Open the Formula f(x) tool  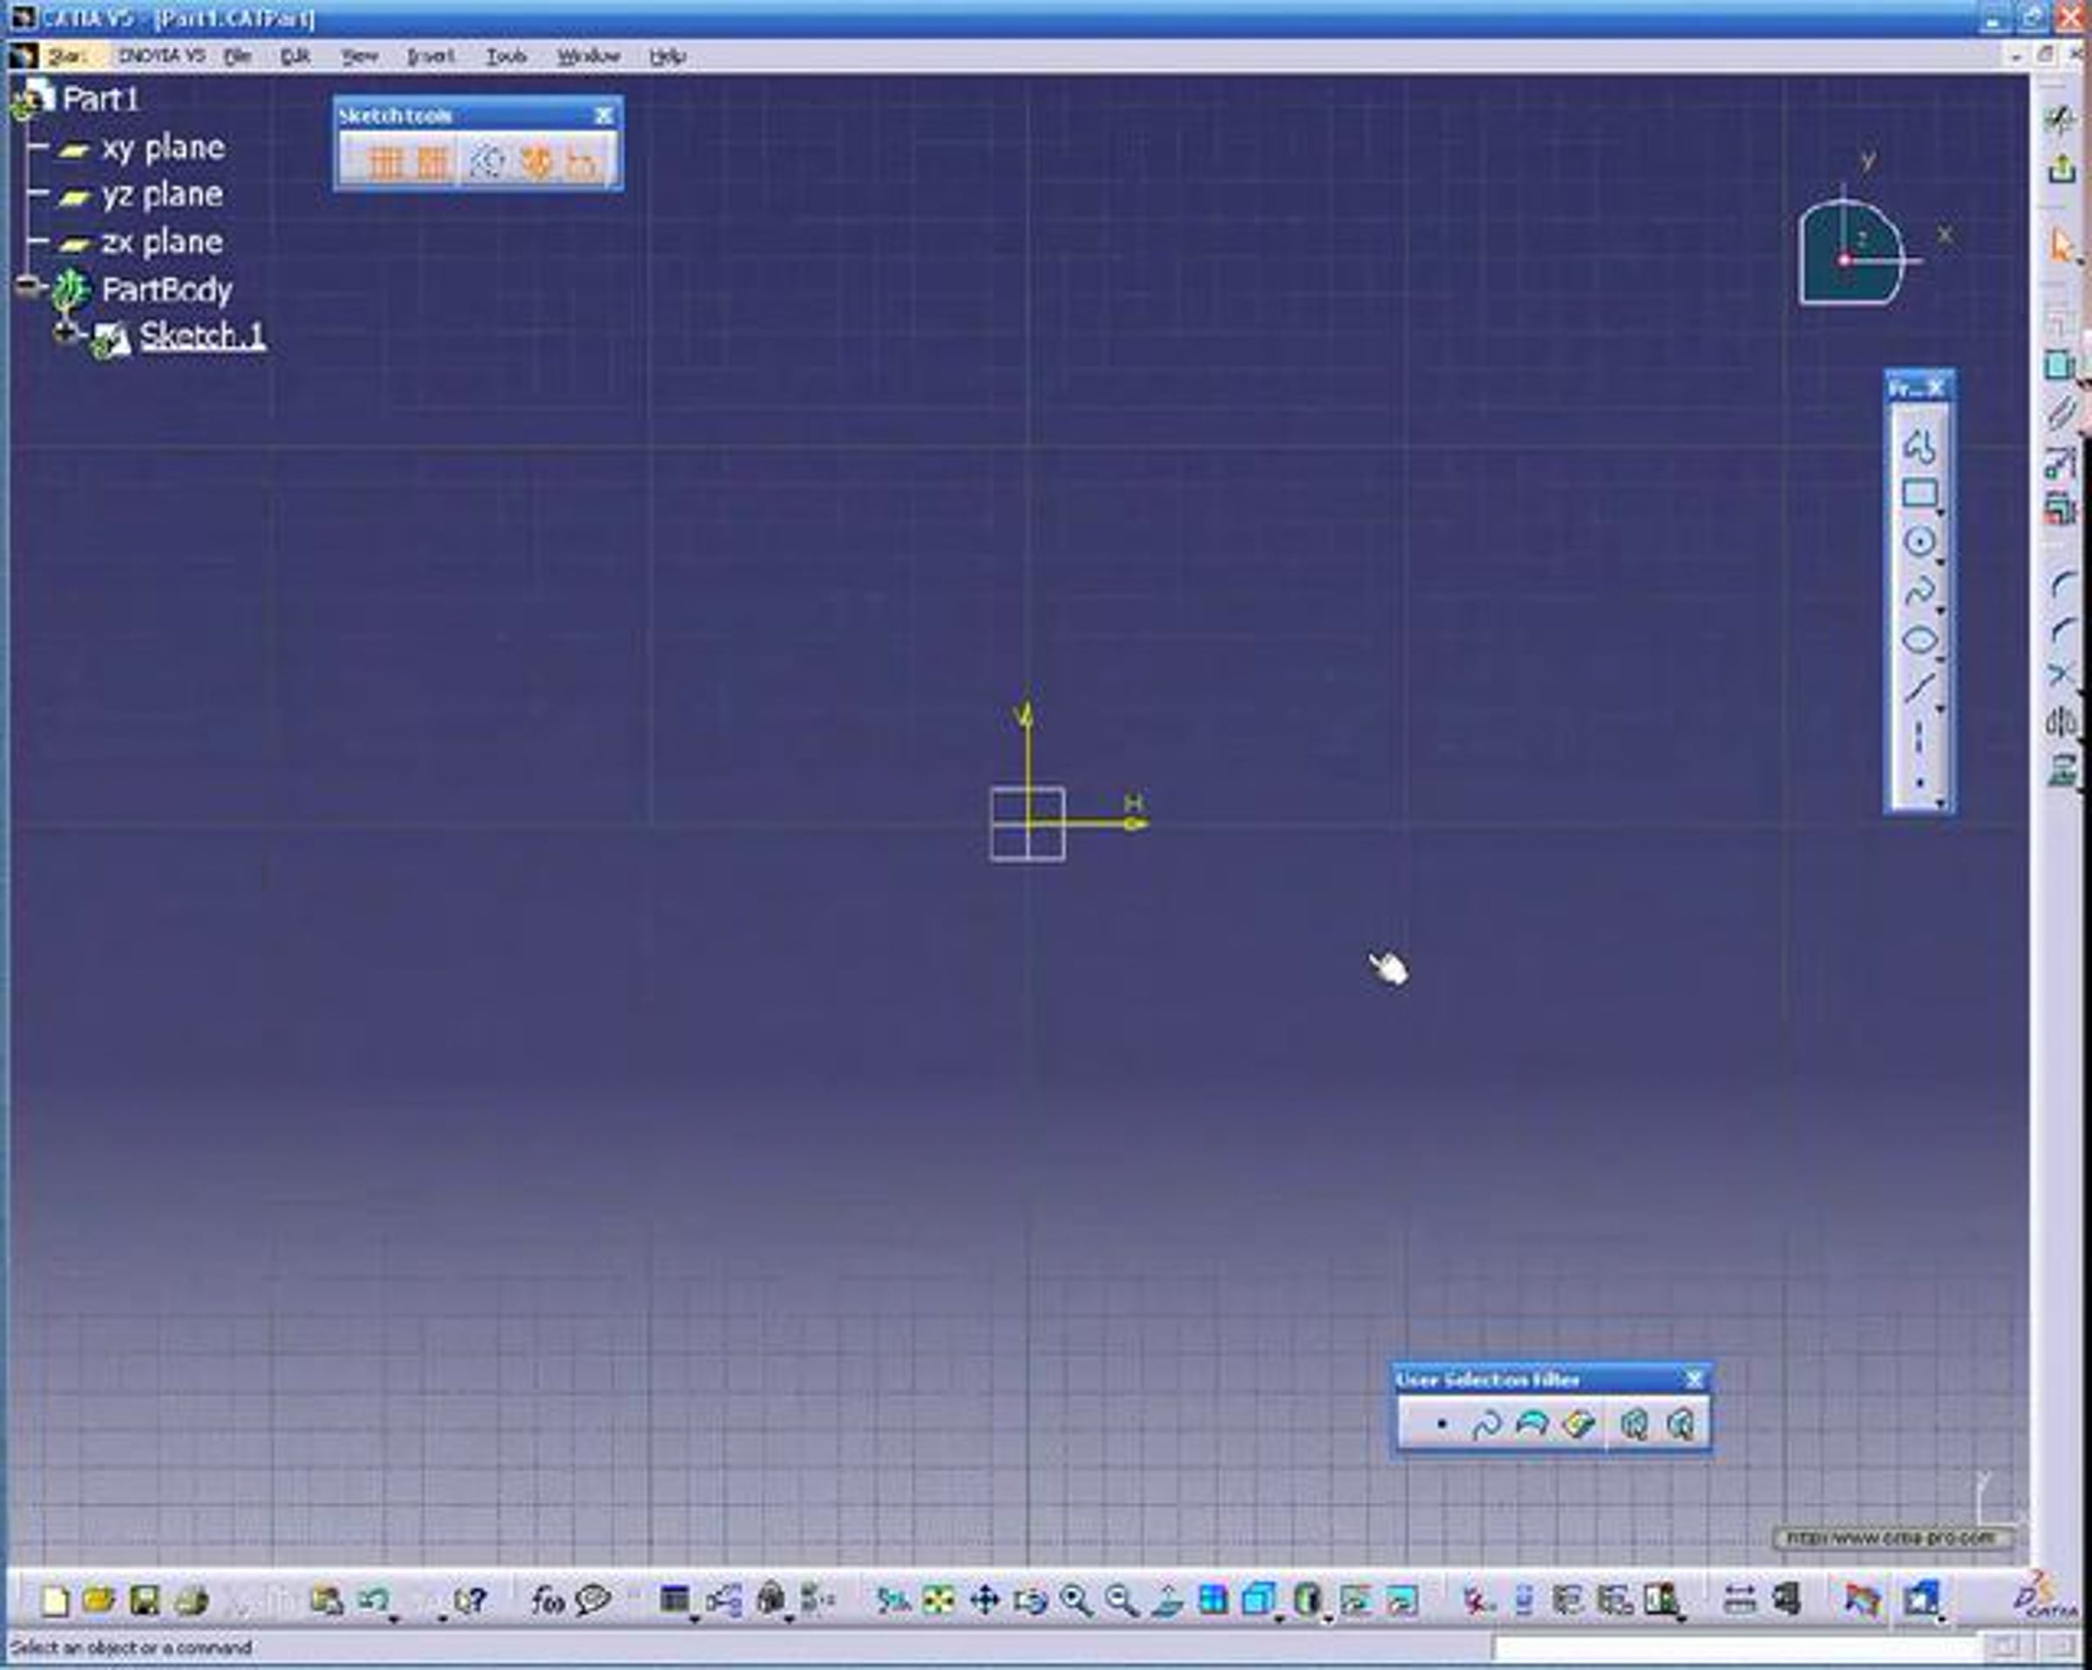[547, 1600]
